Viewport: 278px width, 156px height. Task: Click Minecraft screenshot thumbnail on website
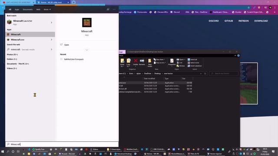[x=249, y=84]
